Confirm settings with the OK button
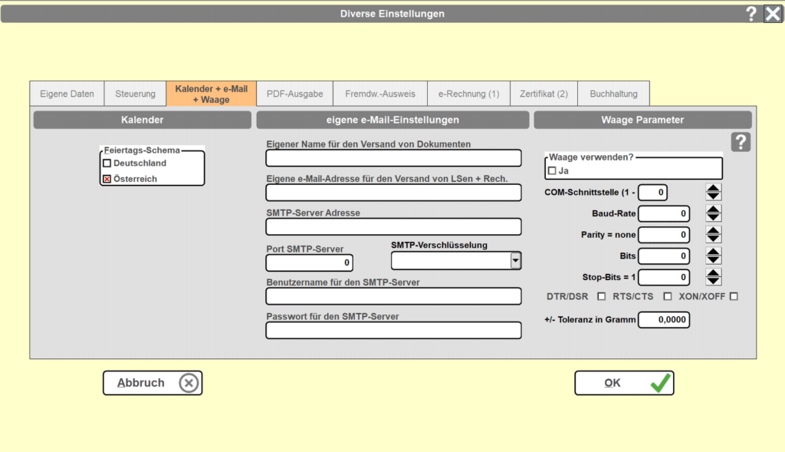785x452 pixels. tap(624, 383)
